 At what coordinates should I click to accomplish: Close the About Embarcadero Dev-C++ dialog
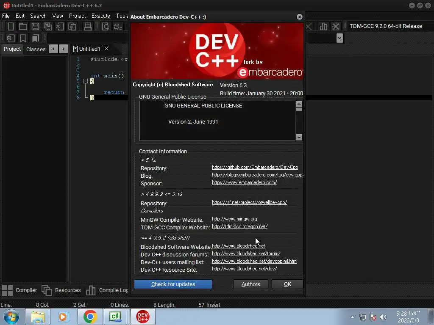pos(300,17)
